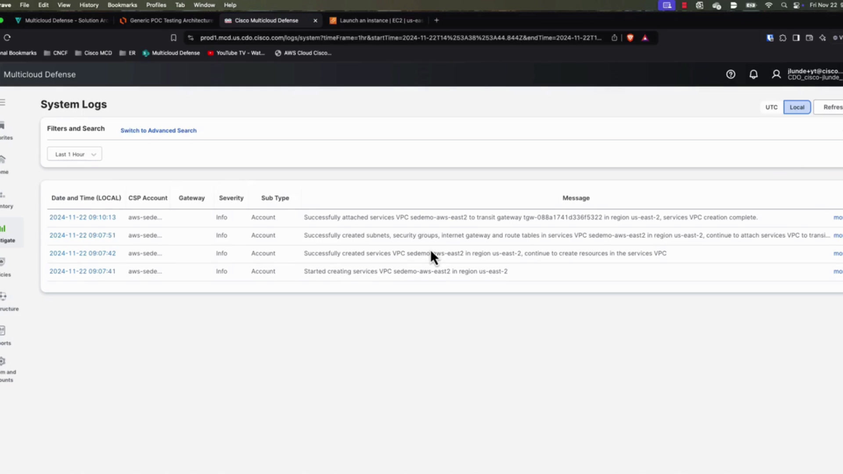The height and width of the screenshot is (474, 843).
Task: Click the browser address bar URL
Action: [400, 38]
